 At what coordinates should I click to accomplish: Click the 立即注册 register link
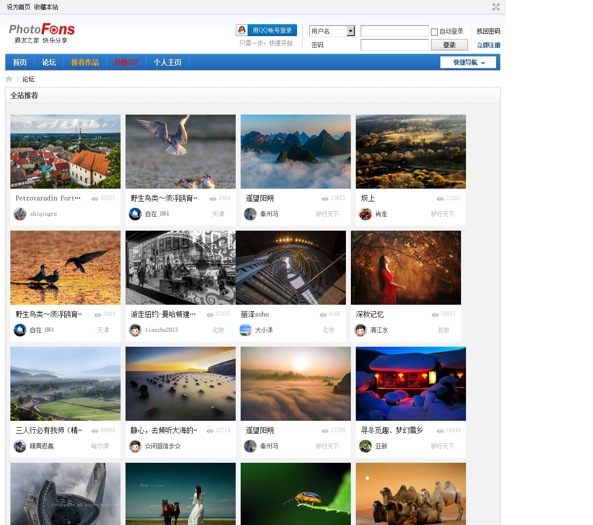(488, 45)
